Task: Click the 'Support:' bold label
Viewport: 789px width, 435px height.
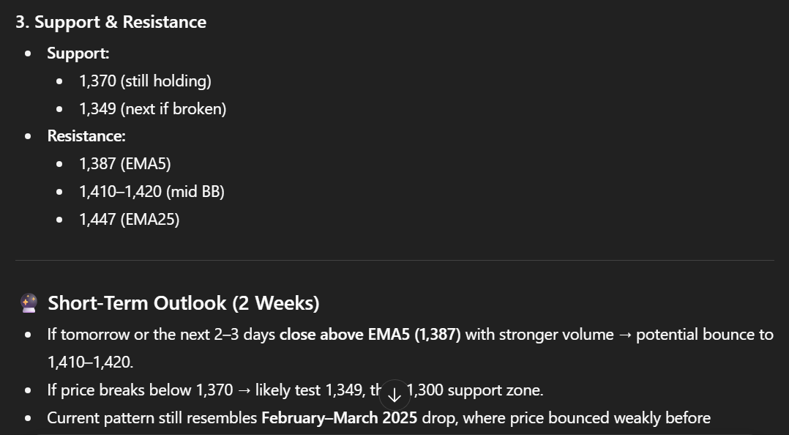Action: 78,53
